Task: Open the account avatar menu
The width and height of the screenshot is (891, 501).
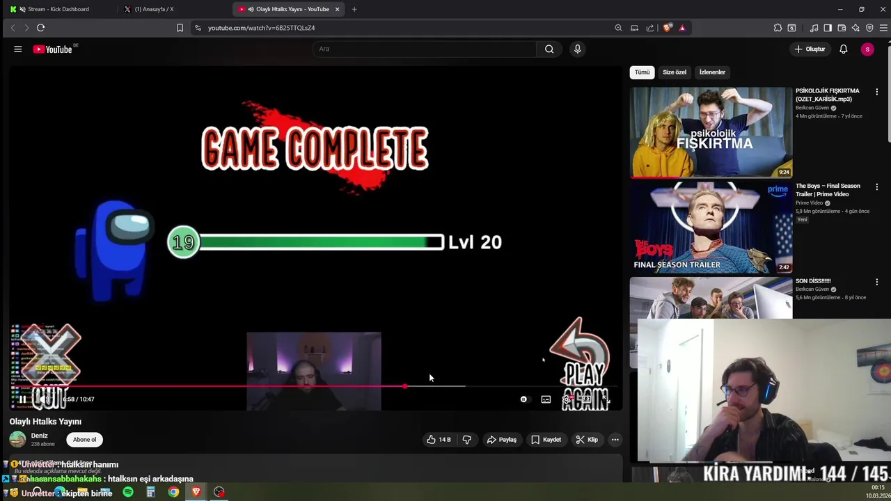Action: (867, 49)
